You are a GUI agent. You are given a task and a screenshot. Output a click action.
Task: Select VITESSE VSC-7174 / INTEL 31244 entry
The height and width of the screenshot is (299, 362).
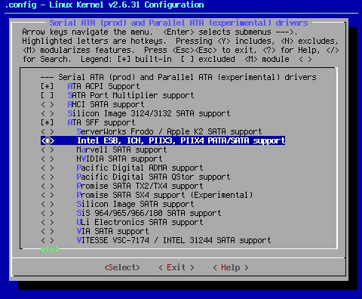[173, 240]
